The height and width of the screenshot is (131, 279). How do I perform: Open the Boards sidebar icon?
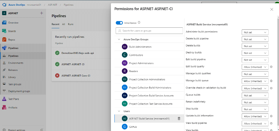point(4,31)
